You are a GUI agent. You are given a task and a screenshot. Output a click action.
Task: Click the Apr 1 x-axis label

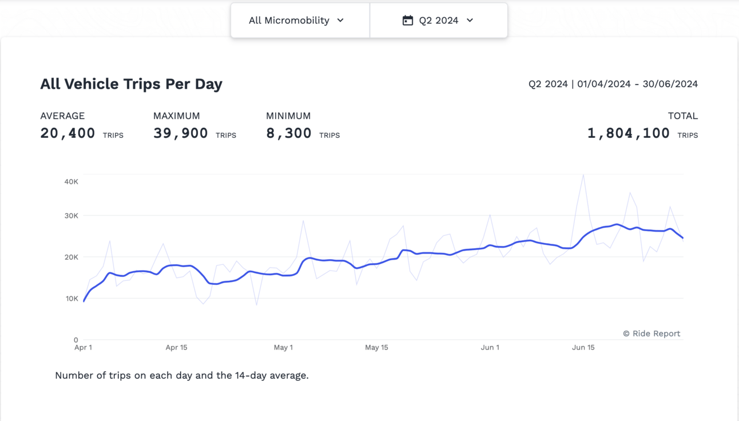click(x=83, y=347)
